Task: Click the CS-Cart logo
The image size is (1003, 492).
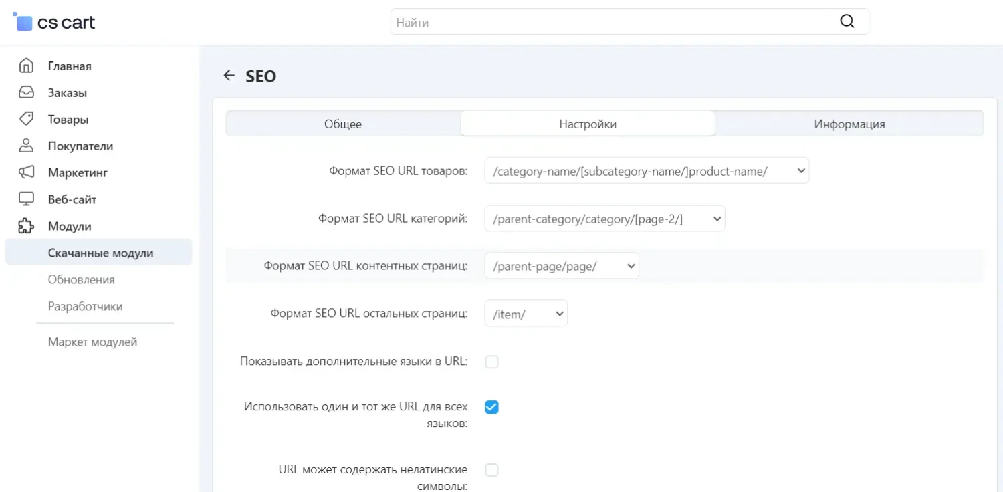Action: 54,22
